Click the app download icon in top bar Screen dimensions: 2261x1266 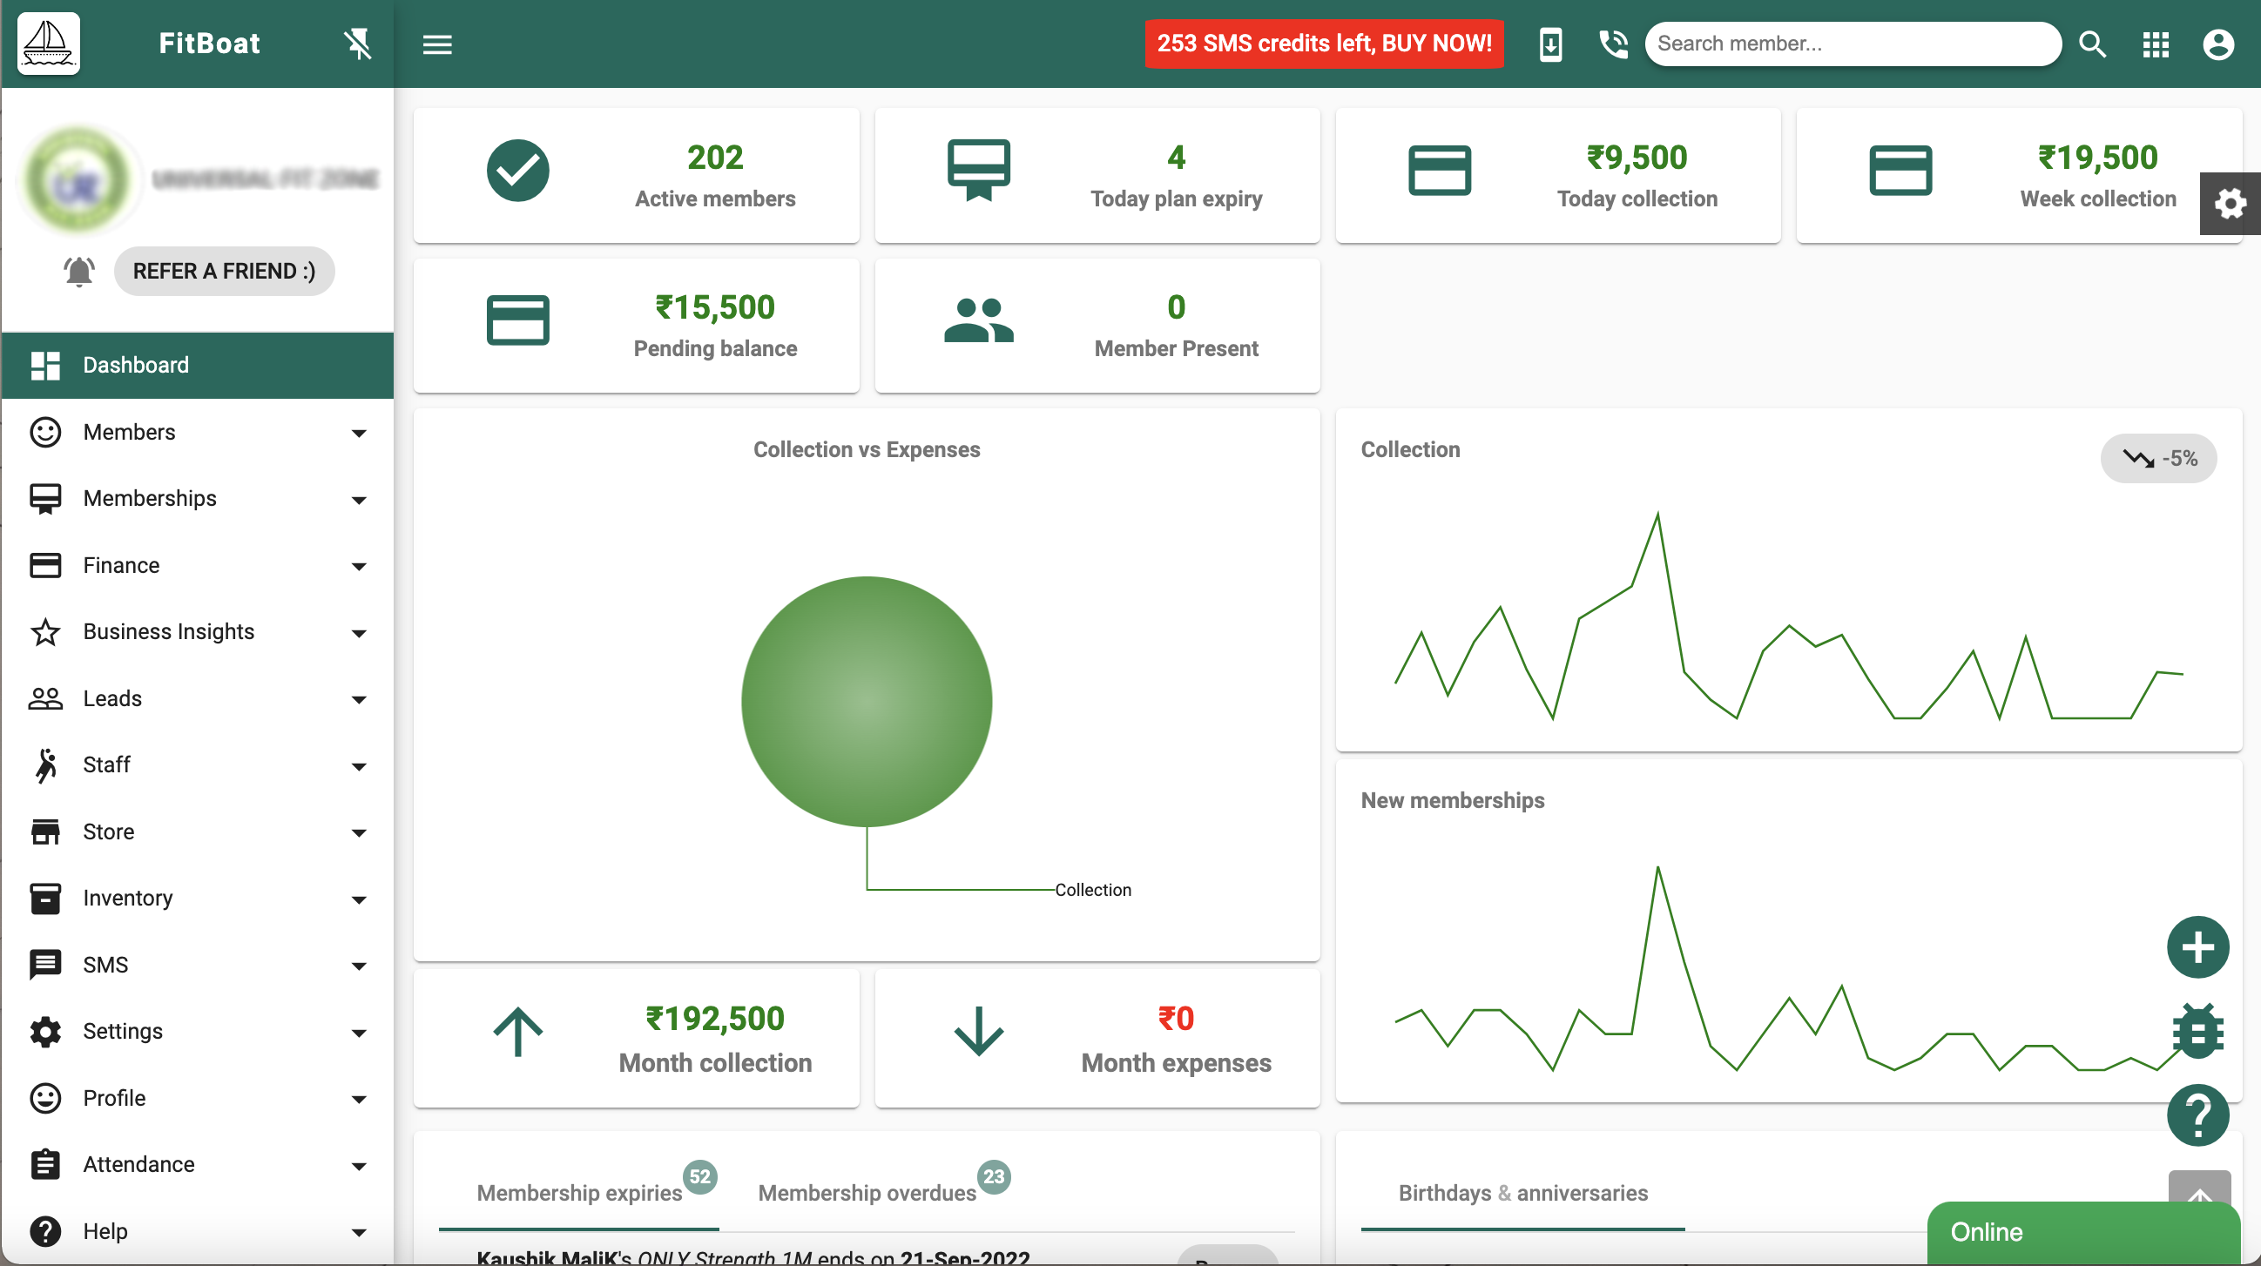click(1550, 44)
